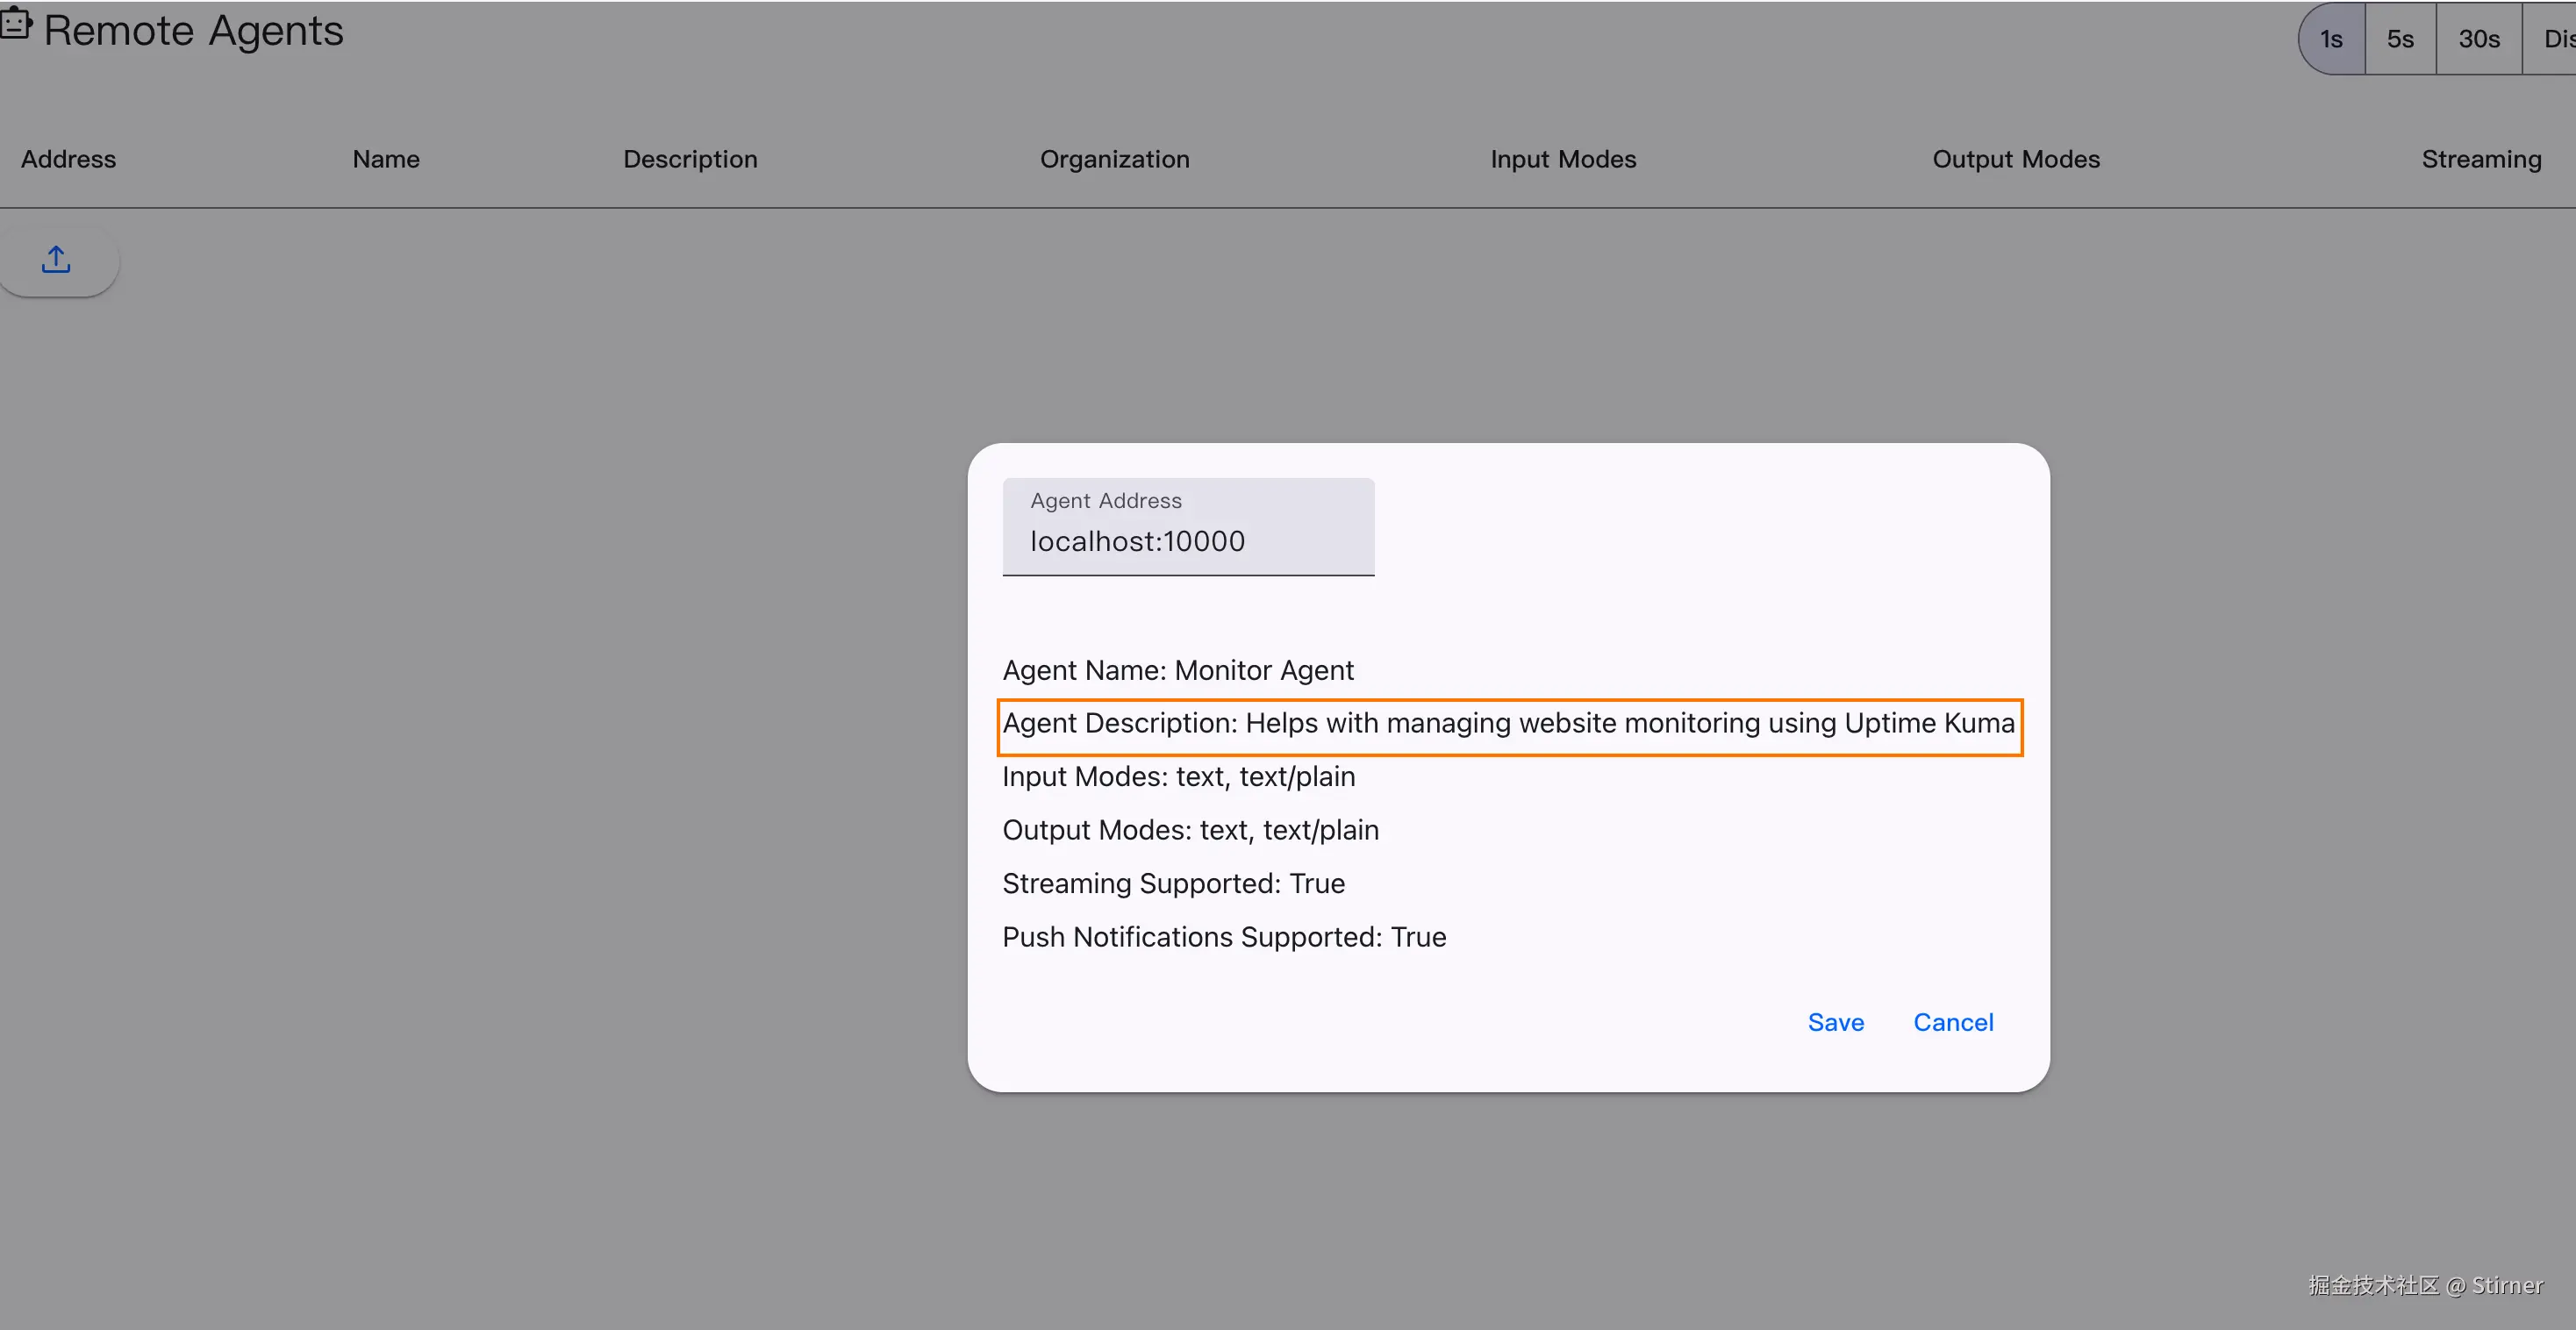This screenshot has height=1330, width=2576.
Task: Click the Address column header
Action: tap(68, 159)
